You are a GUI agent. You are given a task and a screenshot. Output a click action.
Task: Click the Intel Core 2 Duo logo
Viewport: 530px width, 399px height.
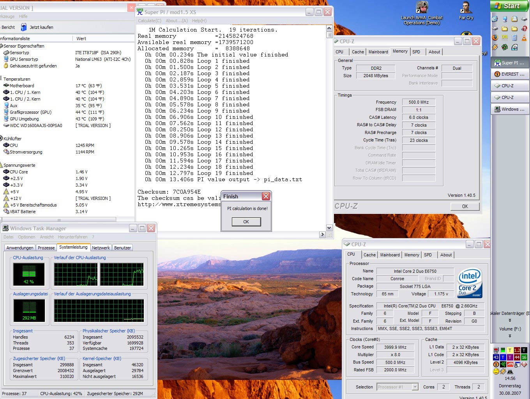point(470,283)
